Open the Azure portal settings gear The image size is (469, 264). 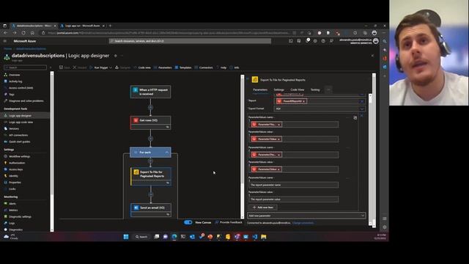(315, 41)
